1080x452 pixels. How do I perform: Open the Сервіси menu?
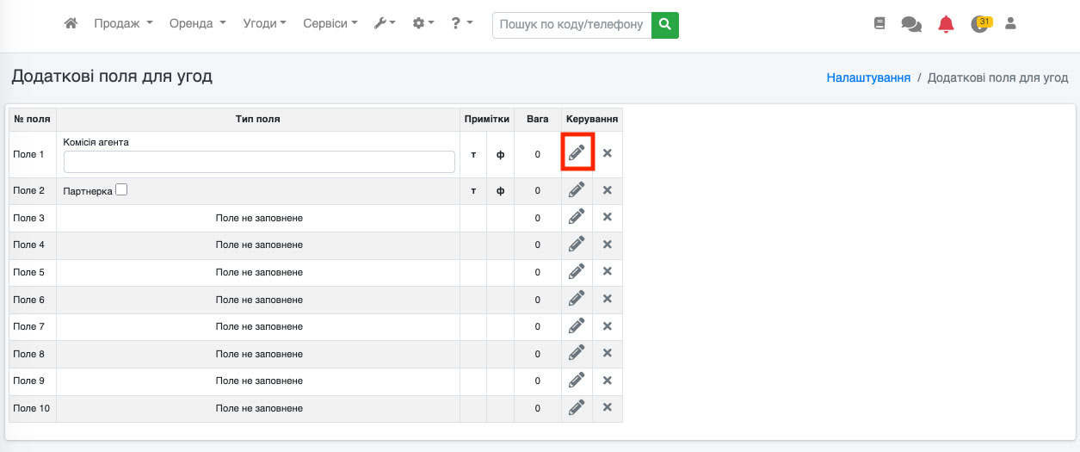click(x=330, y=24)
